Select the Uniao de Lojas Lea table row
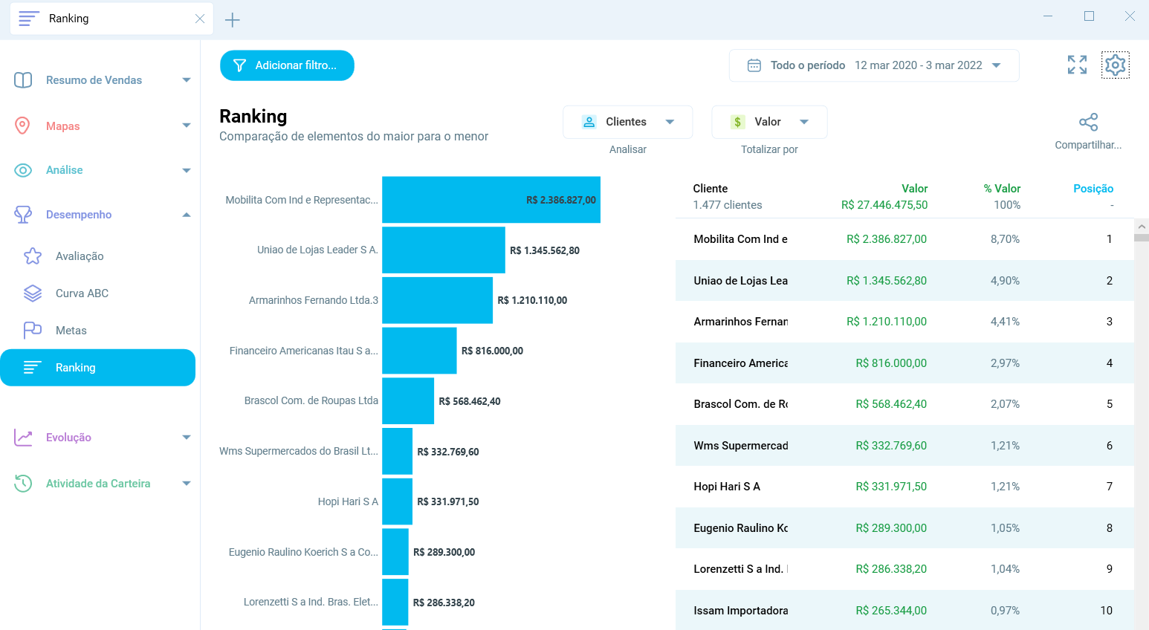This screenshot has height=630, width=1149. [904, 281]
